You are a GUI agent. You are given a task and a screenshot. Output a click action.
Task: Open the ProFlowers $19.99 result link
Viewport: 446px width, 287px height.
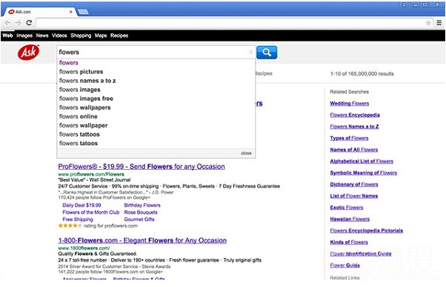pyautogui.click(x=142, y=167)
